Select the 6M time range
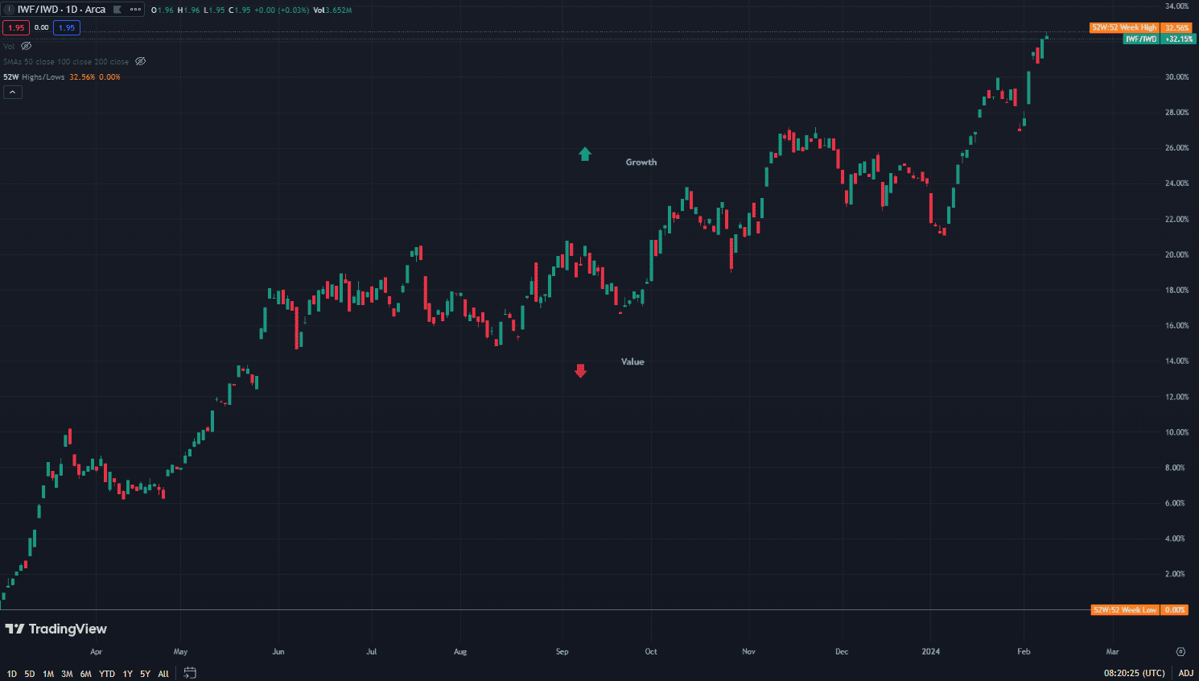The image size is (1199, 681). point(86,674)
